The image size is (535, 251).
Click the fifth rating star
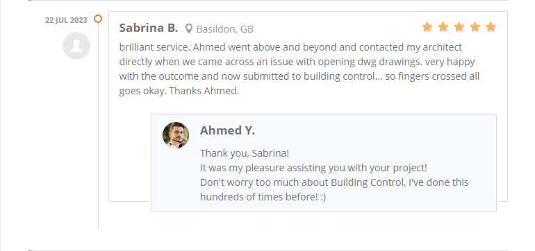pos(491,26)
